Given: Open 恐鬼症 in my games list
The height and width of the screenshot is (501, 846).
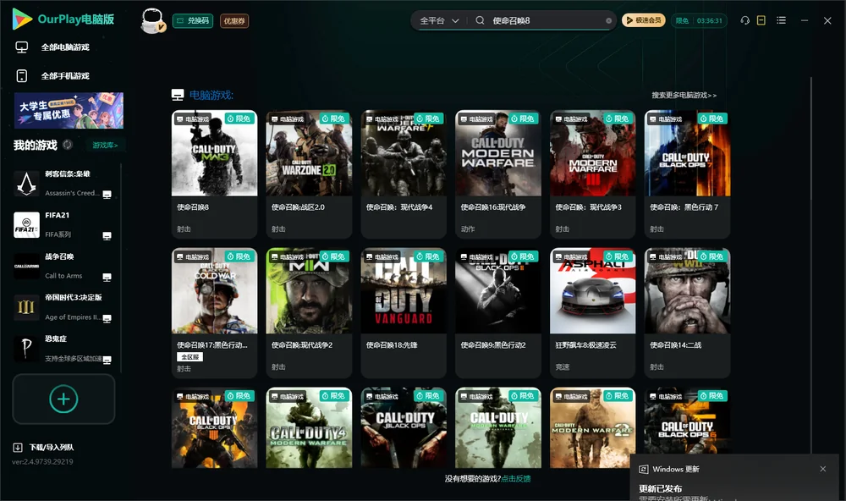Looking at the screenshot, I should (62, 349).
